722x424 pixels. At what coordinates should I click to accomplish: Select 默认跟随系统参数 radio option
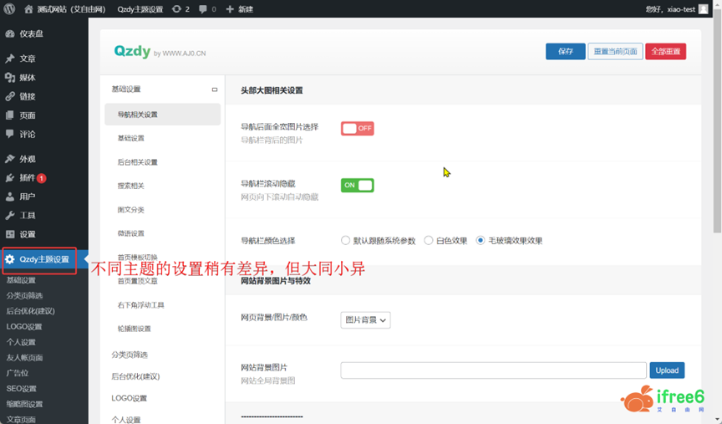(345, 241)
